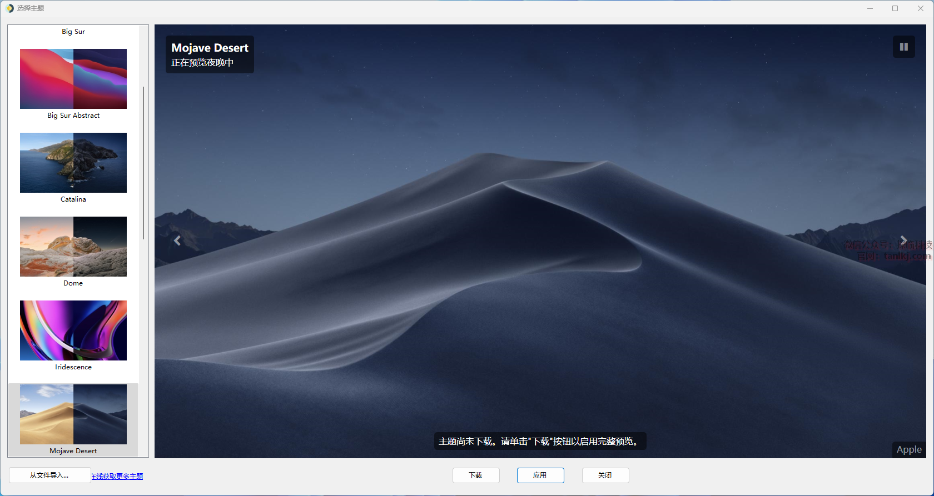Select the Mojave Desert theme thumbnail
934x496 pixels.
tap(73, 414)
